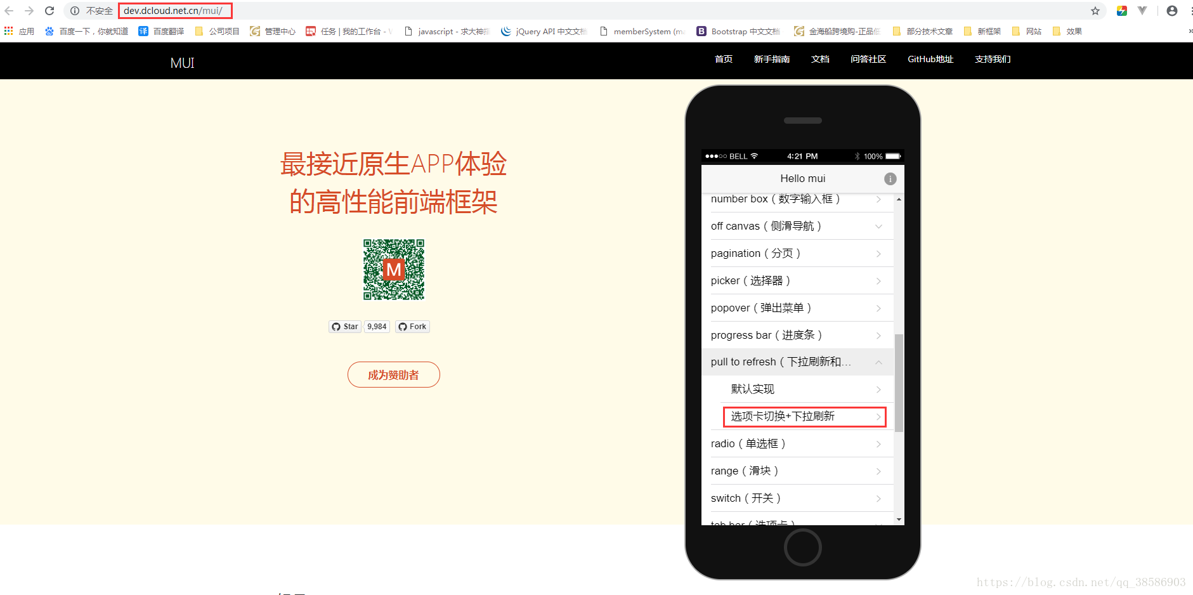
Task: Bookmark the page with the star icon
Action: tap(1095, 11)
